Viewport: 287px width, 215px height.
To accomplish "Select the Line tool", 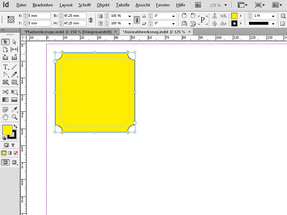I will pyautogui.click(x=14, y=67).
